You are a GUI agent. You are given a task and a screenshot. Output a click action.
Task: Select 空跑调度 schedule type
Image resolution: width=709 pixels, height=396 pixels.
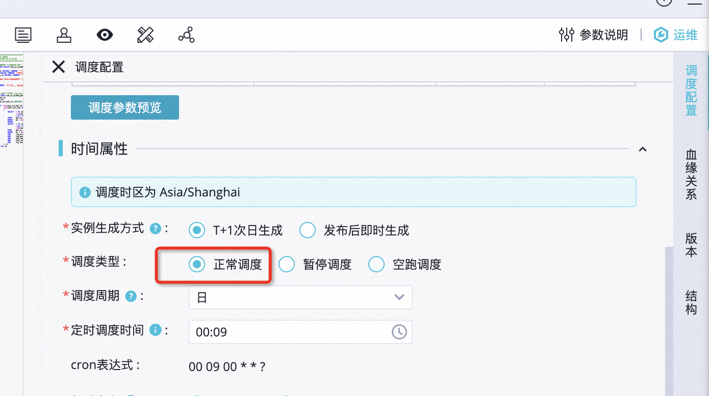[376, 264]
